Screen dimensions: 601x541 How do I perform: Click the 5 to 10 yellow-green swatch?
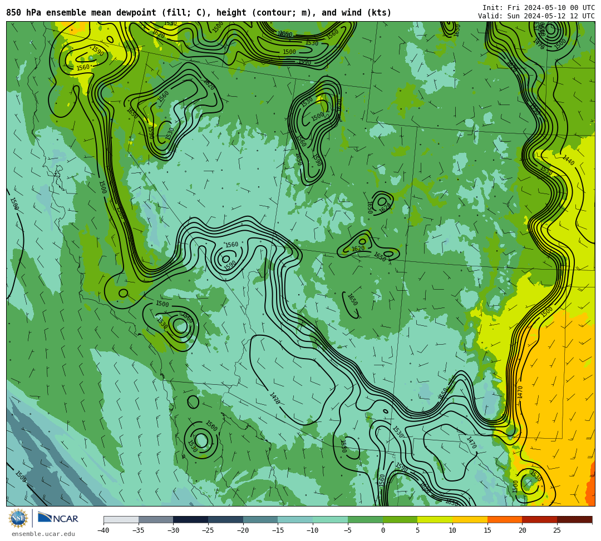tap(435, 519)
